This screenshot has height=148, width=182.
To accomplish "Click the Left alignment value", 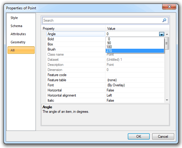I will tap(135, 95).
